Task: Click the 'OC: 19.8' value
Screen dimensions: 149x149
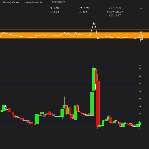Action: click(x=115, y=8)
